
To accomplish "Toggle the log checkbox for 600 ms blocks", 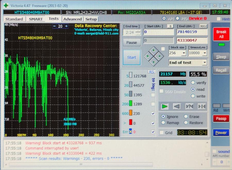I will [x=153, y=114].
